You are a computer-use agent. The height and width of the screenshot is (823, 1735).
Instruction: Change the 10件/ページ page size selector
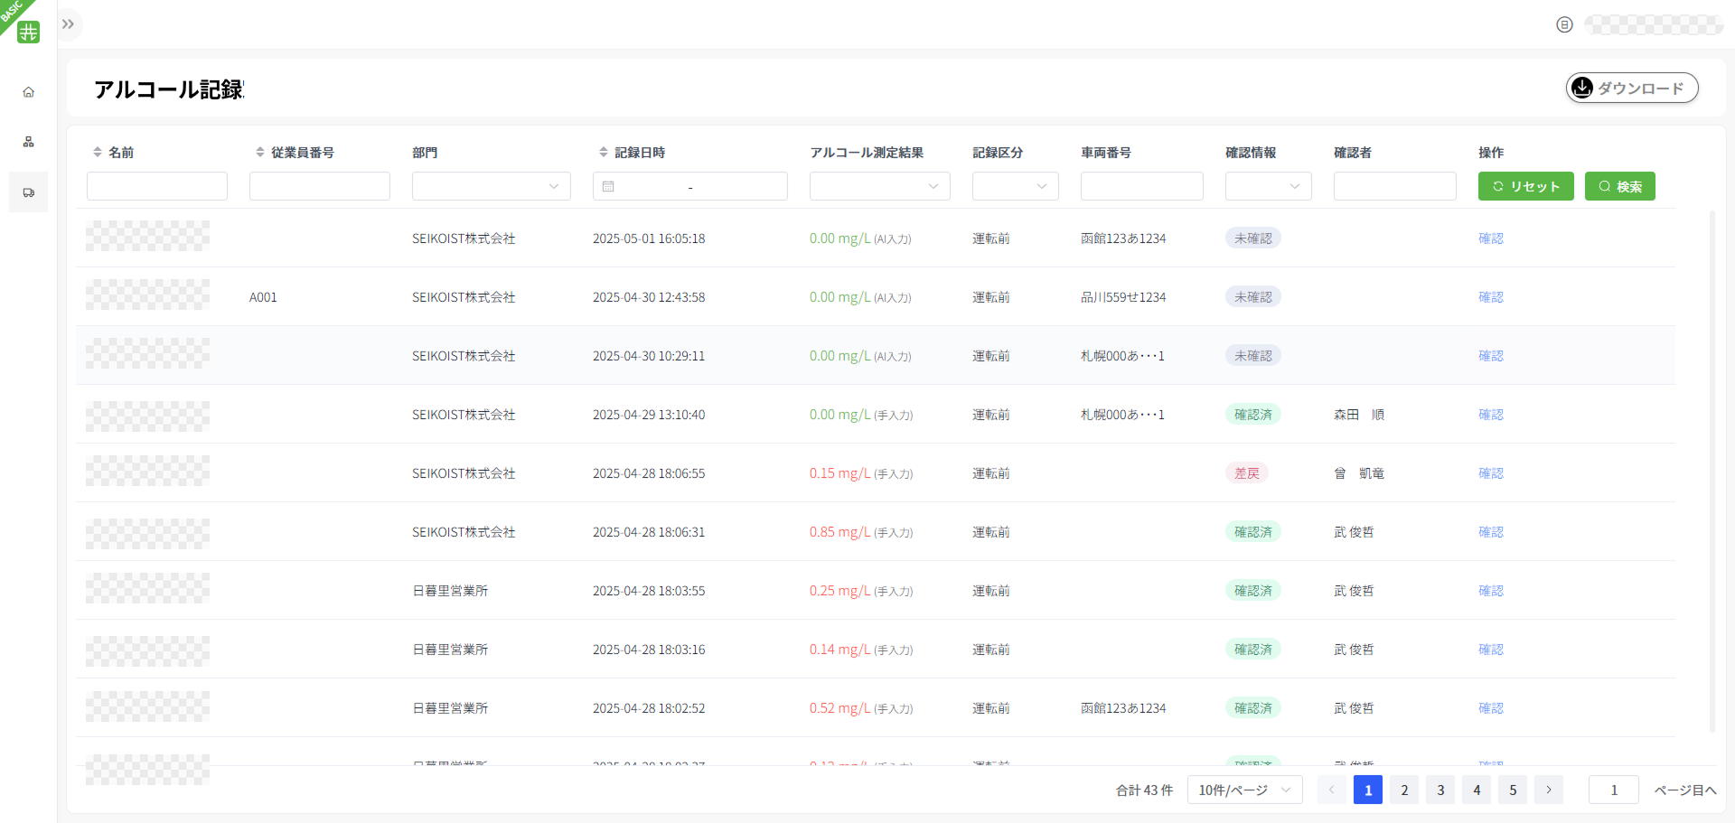(x=1244, y=790)
